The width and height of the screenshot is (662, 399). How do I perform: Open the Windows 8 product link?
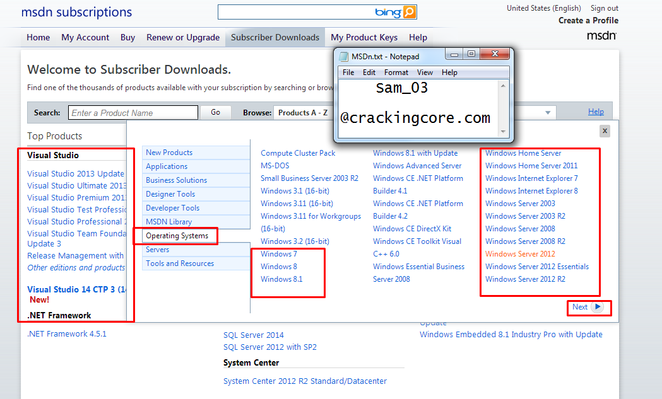pos(279,267)
